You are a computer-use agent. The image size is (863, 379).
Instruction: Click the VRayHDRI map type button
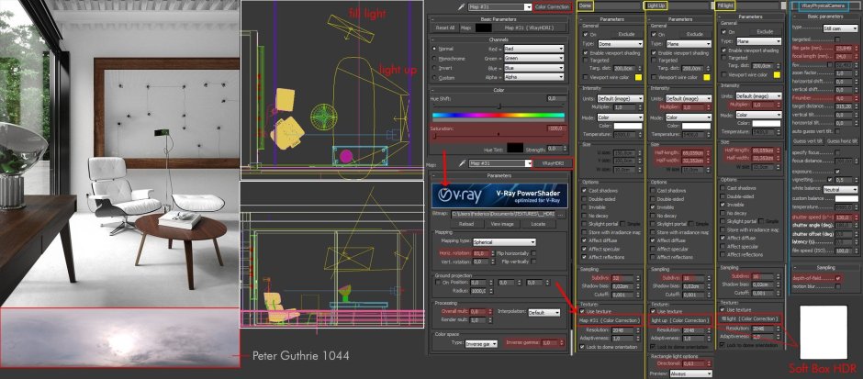[x=553, y=163]
